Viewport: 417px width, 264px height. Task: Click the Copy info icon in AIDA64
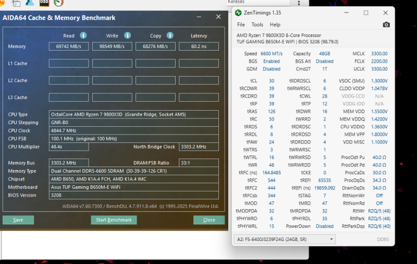click(x=170, y=35)
